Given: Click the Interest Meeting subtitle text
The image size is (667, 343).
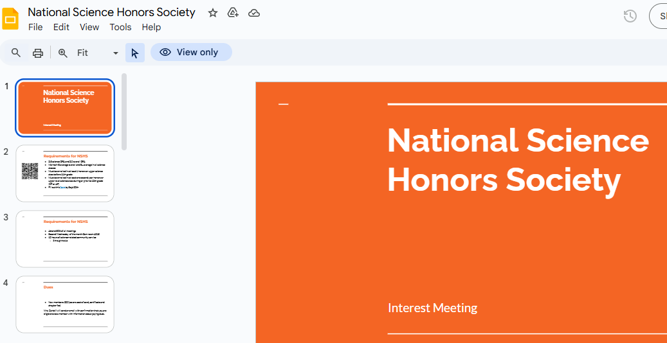Looking at the screenshot, I should pyautogui.click(x=432, y=308).
